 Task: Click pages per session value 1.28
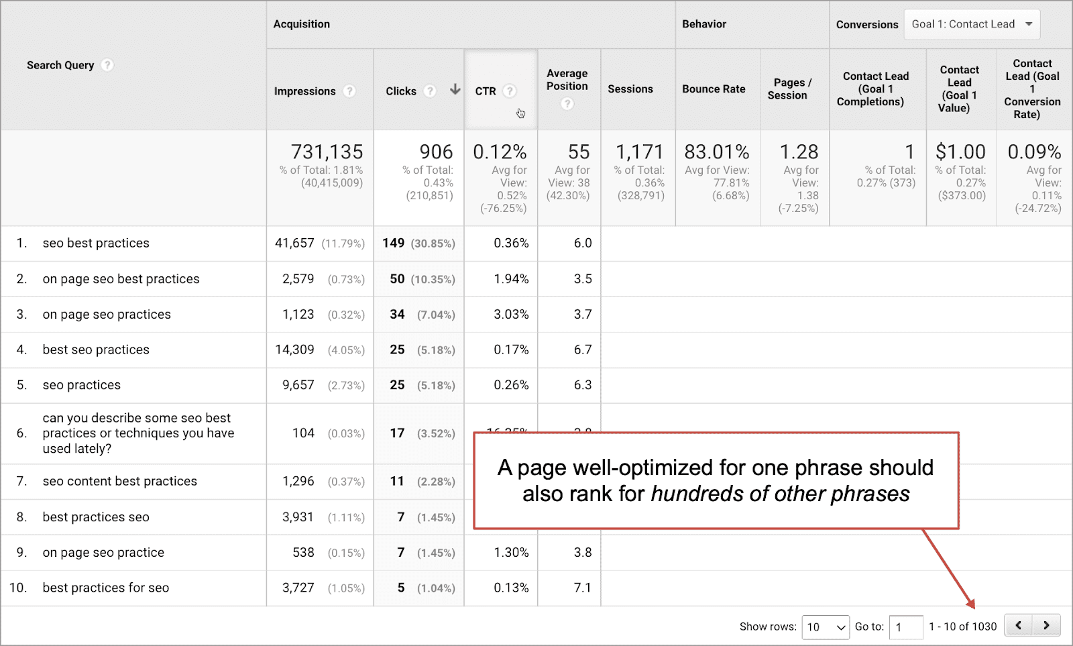(x=799, y=152)
